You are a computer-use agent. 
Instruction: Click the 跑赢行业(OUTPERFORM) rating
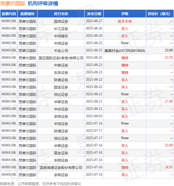click(125, 51)
